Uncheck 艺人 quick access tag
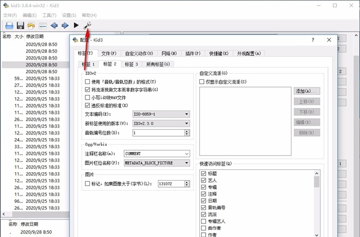The height and width of the screenshot is (237, 360). 203,180
